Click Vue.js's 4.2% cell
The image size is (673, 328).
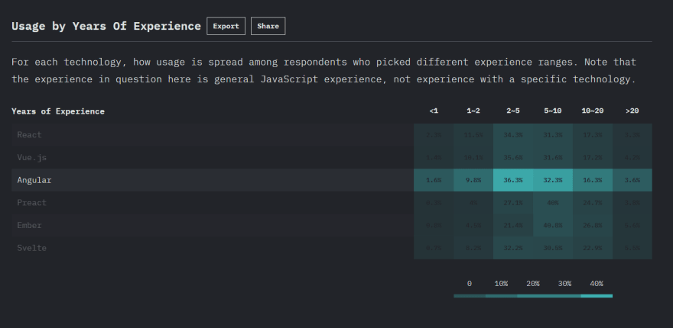632,158
